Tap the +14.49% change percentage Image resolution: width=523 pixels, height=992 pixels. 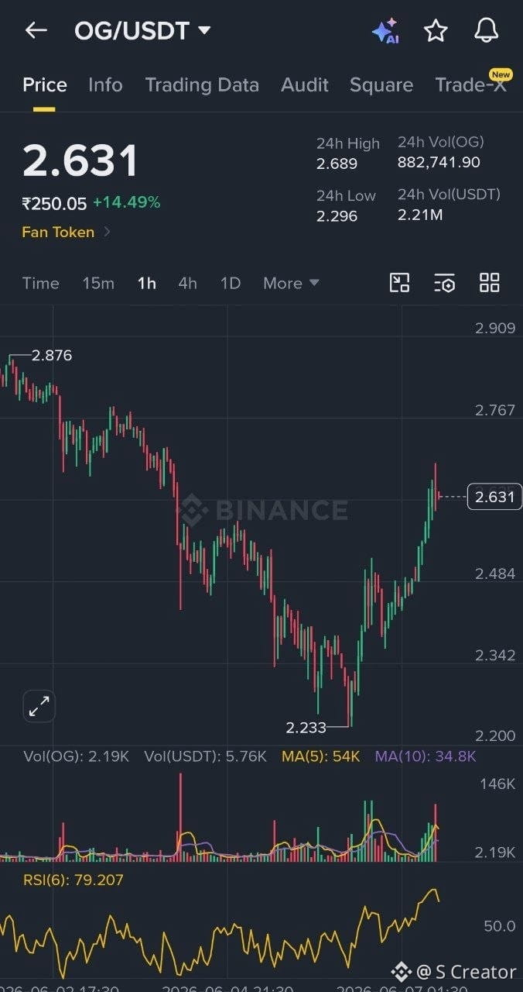[127, 203]
